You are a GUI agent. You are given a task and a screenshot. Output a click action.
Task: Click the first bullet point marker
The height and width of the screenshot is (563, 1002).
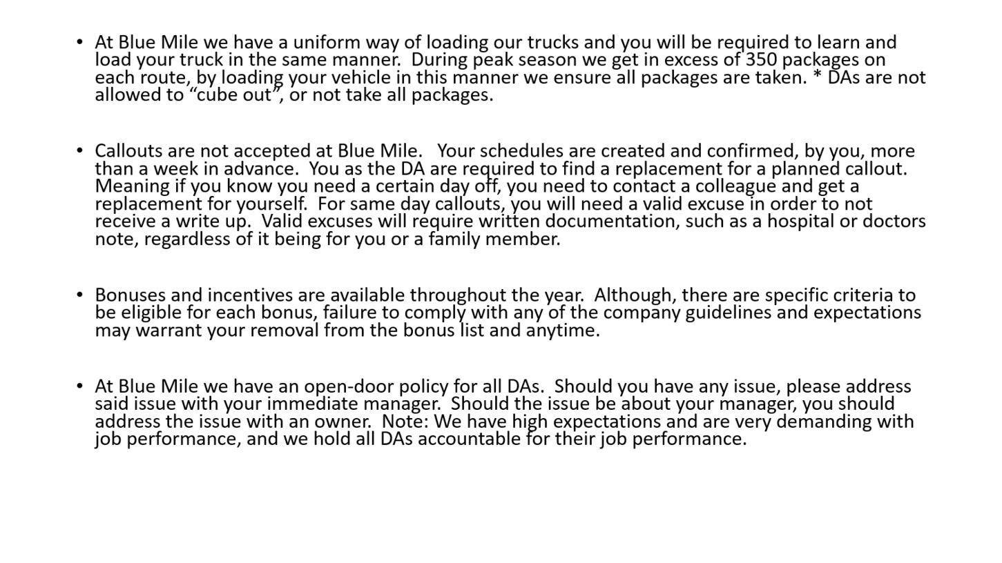[x=80, y=43]
